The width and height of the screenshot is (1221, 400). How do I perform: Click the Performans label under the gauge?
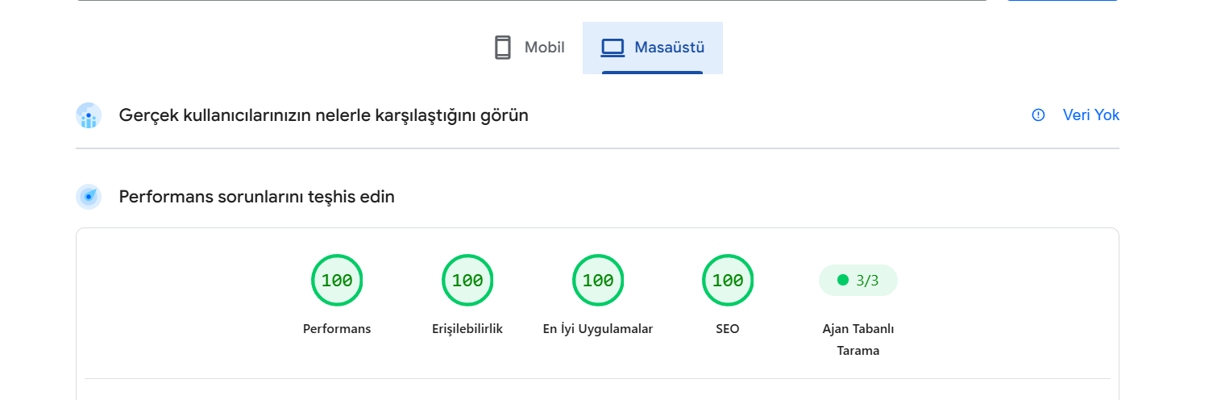[x=337, y=329]
